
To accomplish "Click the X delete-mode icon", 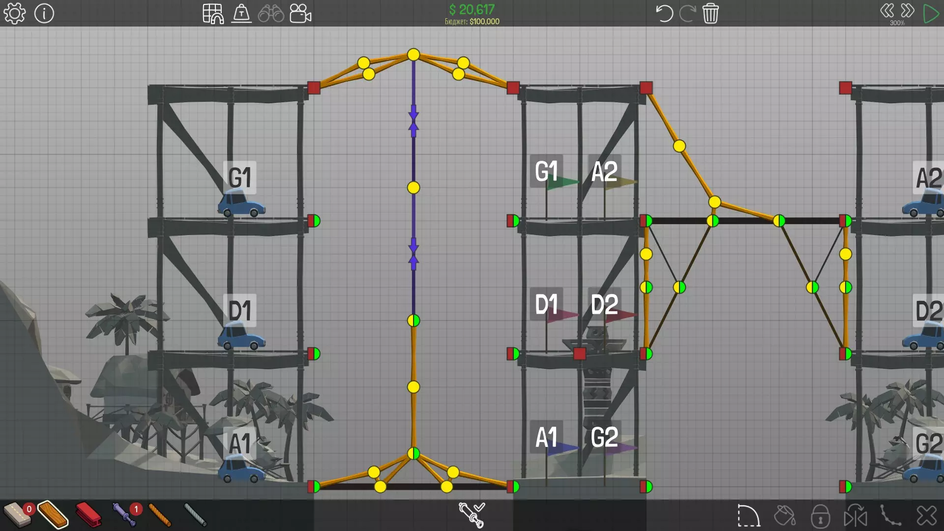I will point(926,516).
